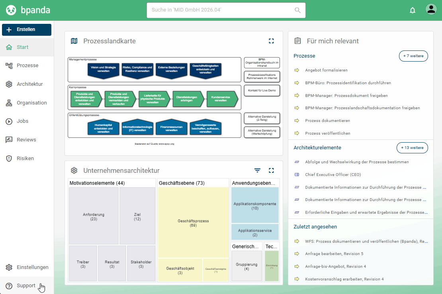Open the user profile avatar
The image size is (442, 294).
431,10
